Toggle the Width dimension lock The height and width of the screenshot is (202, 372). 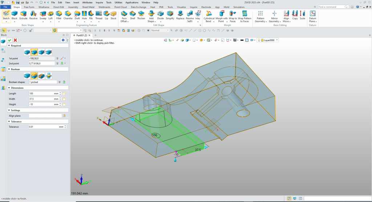pyautogui.click(x=64, y=99)
